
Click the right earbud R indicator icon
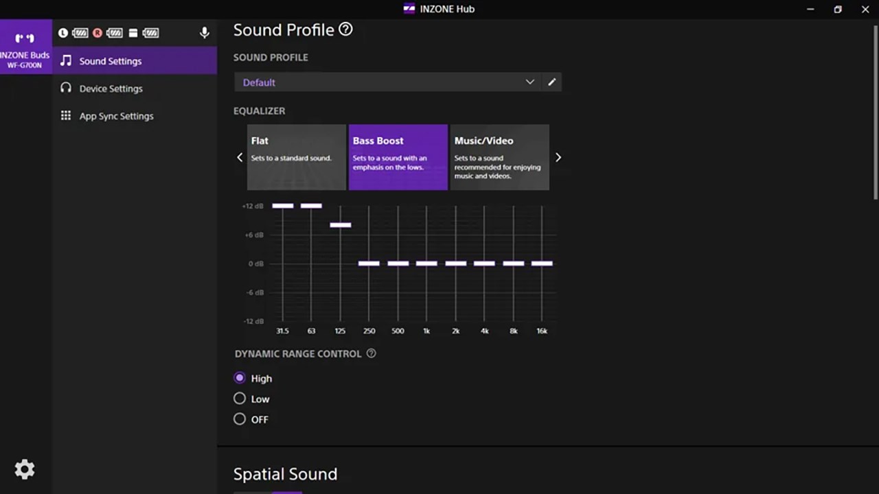[98, 33]
